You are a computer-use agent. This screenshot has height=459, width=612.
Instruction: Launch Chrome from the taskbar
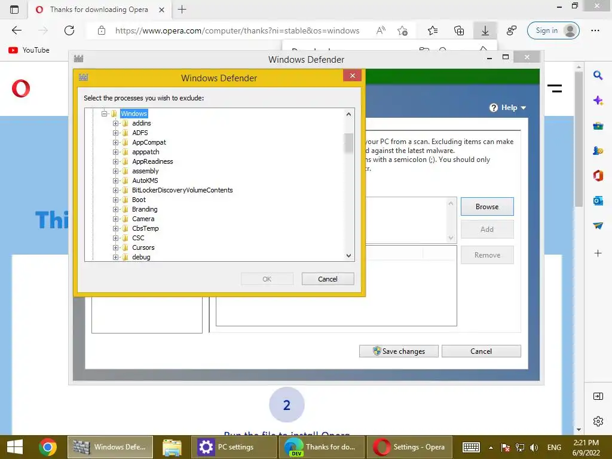[48, 447]
